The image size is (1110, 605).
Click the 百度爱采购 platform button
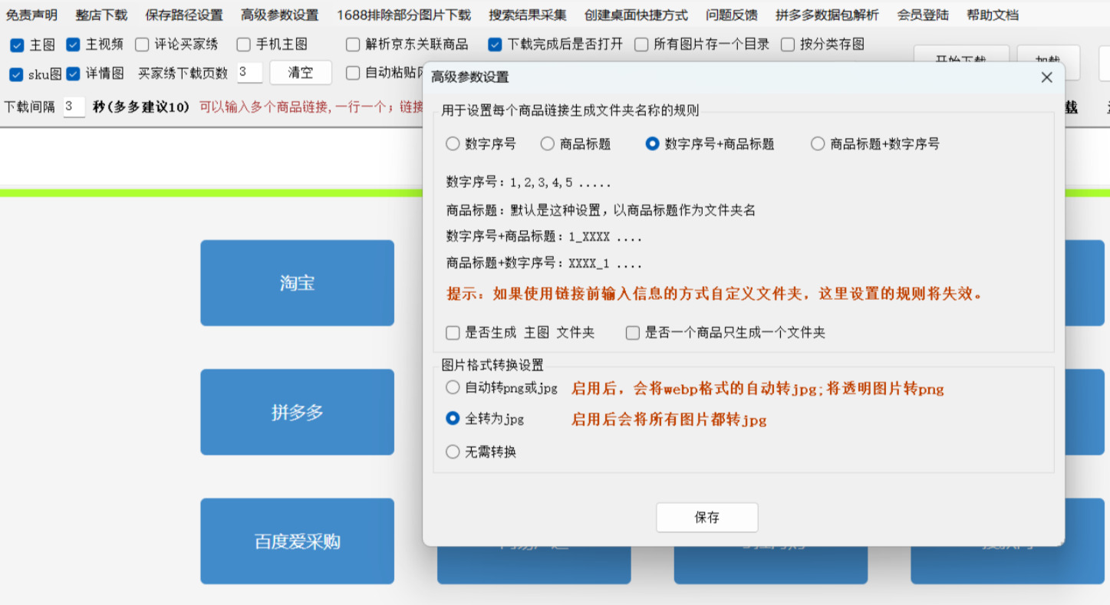pyautogui.click(x=297, y=541)
